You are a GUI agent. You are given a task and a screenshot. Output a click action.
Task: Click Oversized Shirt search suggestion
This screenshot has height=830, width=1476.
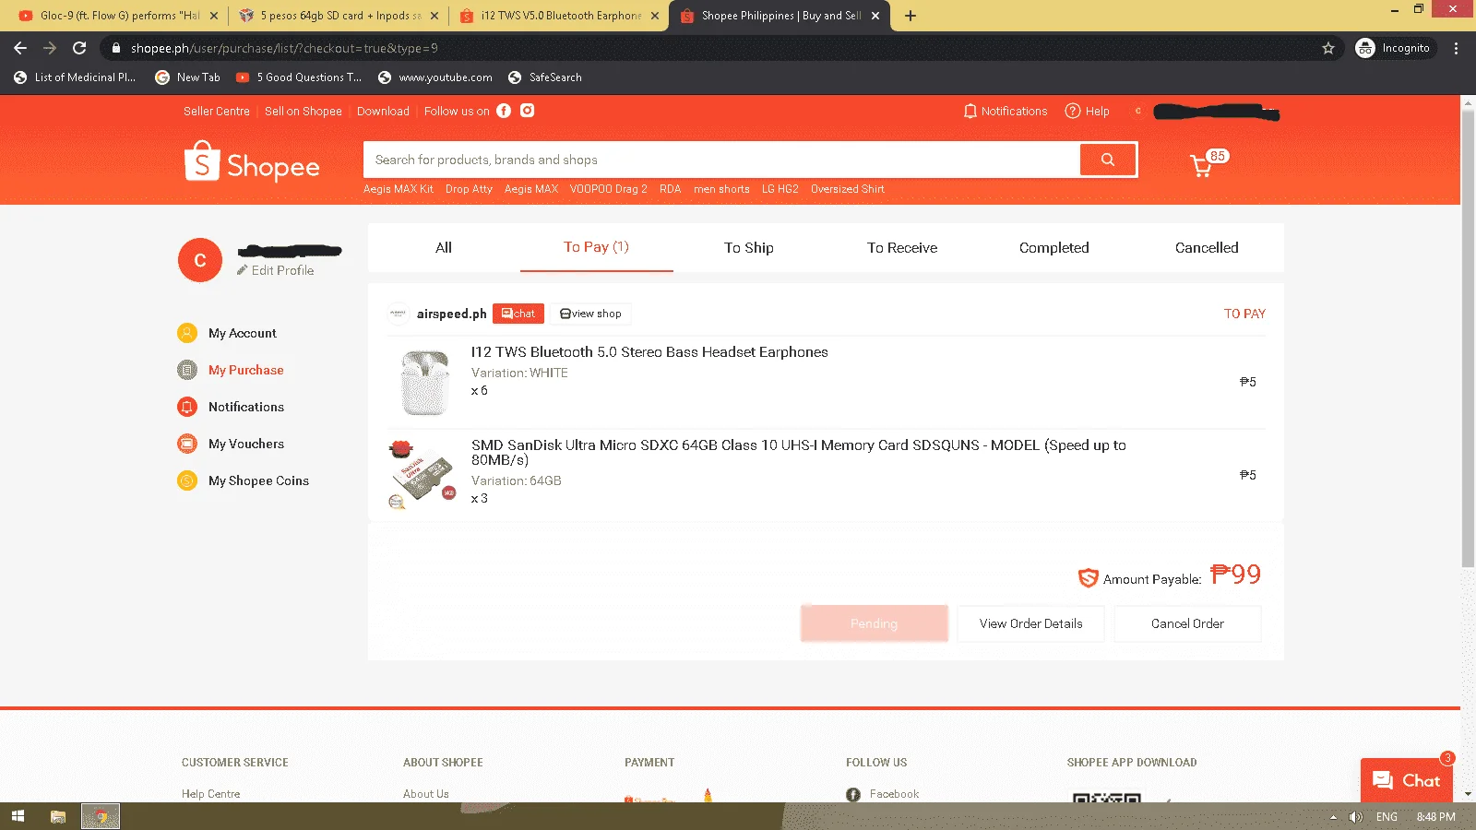click(x=847, y=189)
